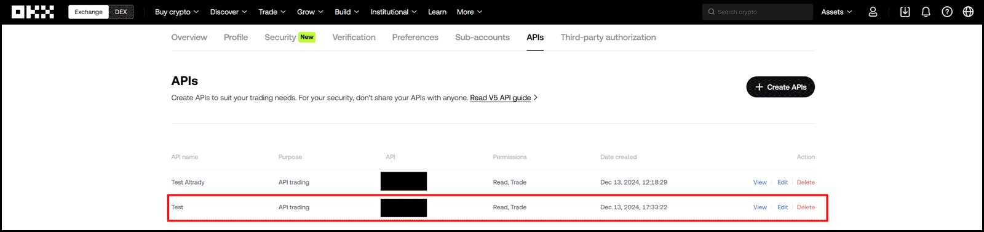Screen dimensions: 984x232
Task: Click the OKX logo
Action: 33,12
